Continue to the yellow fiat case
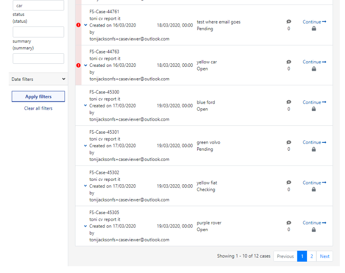 point(314,183)
